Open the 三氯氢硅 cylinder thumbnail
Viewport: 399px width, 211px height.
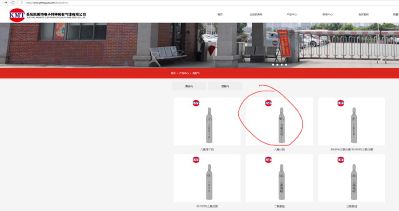[352, 178]
